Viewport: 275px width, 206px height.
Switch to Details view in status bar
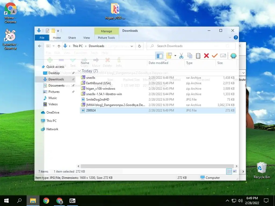tap(229, 171)
